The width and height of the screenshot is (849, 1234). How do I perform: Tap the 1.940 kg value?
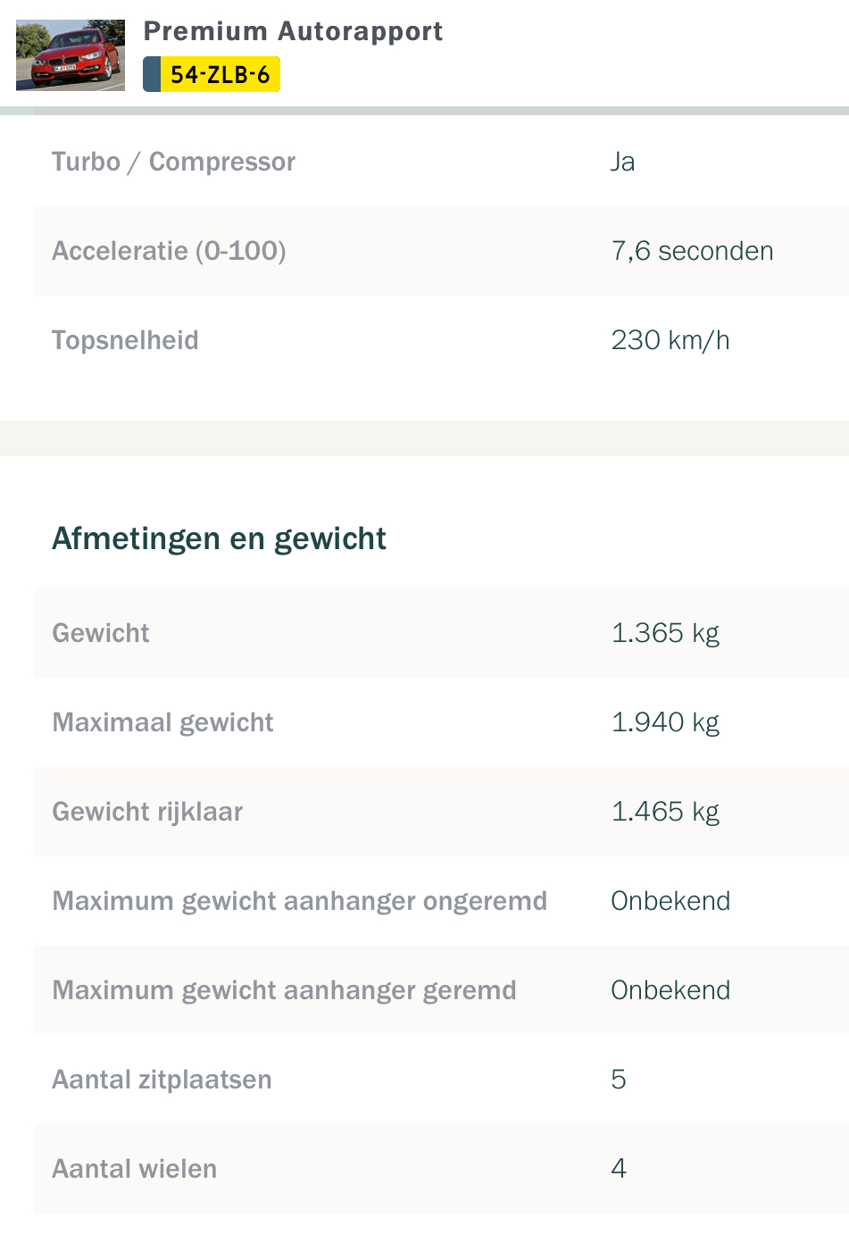pos(665,722)
